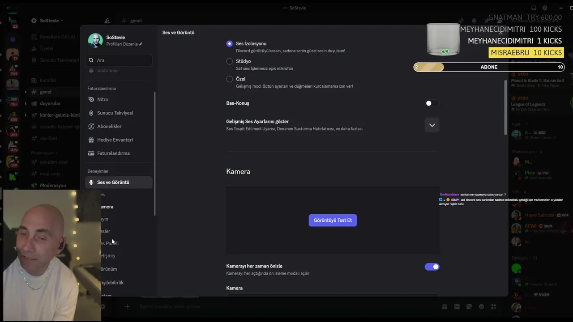Open the server icon with badge 361

13,130
